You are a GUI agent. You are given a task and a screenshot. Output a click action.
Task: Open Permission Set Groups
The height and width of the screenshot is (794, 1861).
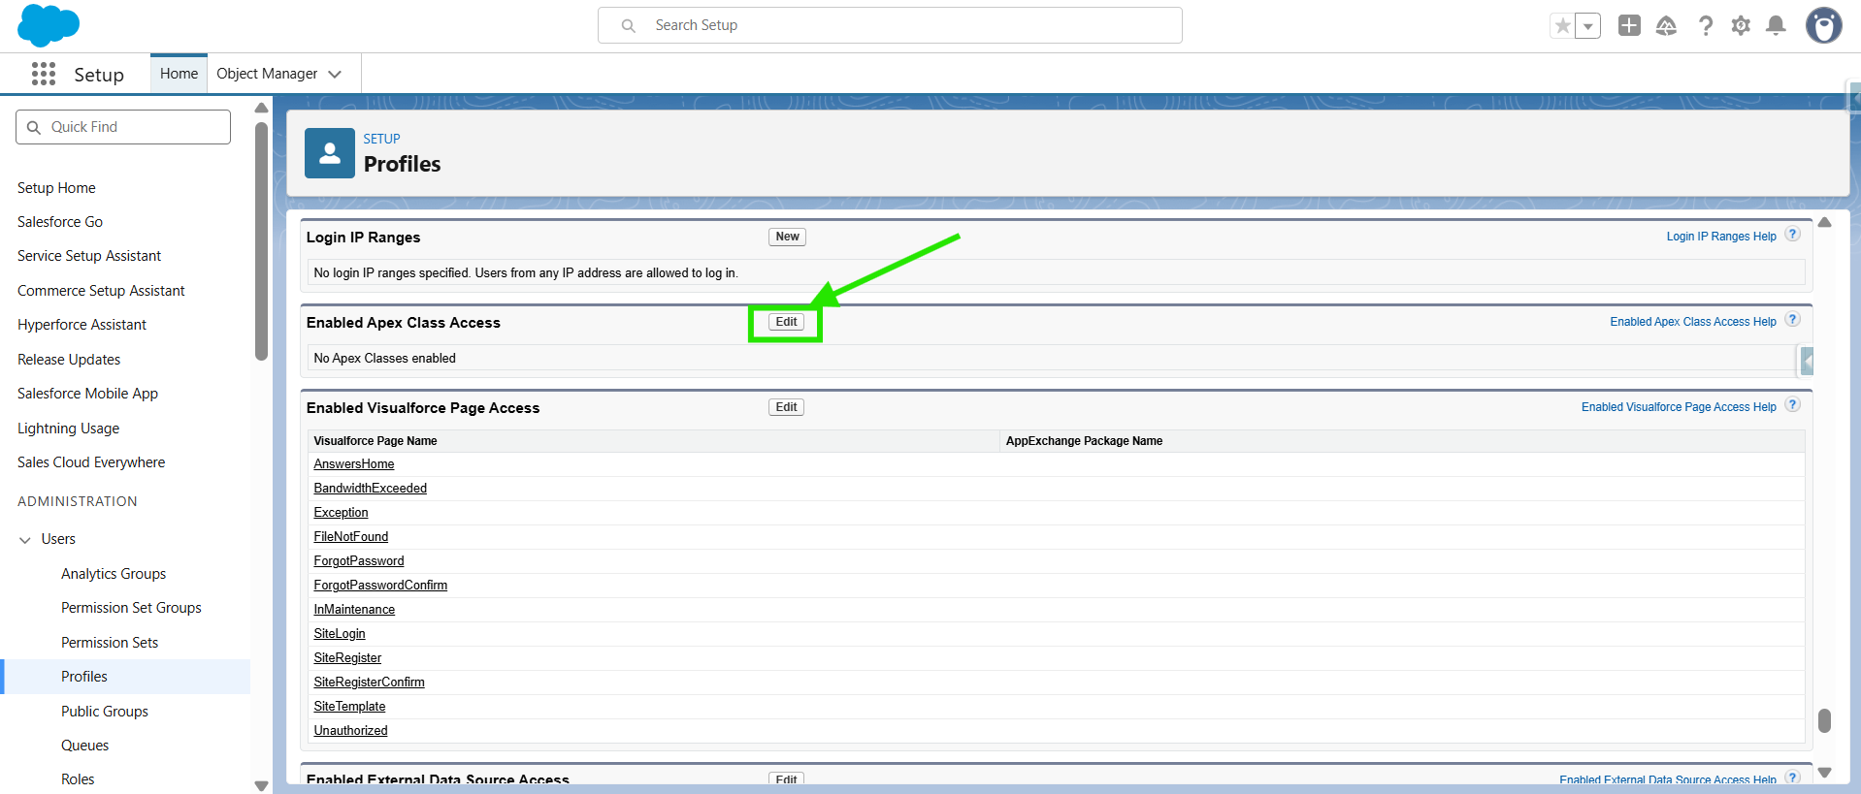(131, 608)
